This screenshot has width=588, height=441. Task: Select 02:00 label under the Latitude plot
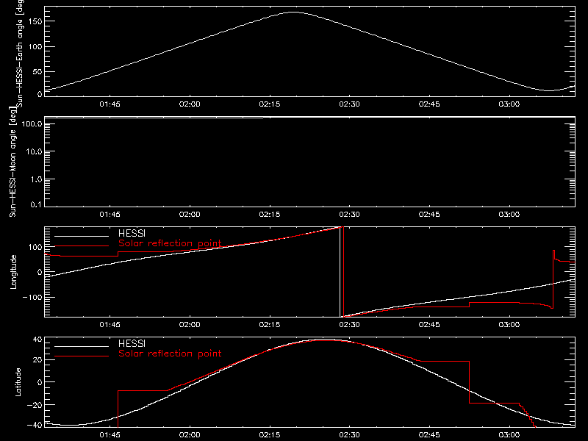click(x=190, y=435)
